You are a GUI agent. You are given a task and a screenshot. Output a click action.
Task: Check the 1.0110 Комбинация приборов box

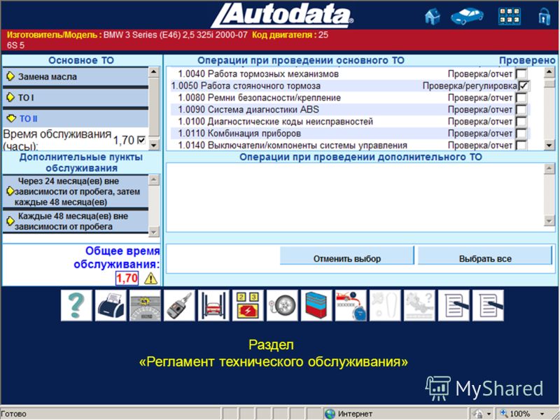pyautogui.click(x=521, y=134)
